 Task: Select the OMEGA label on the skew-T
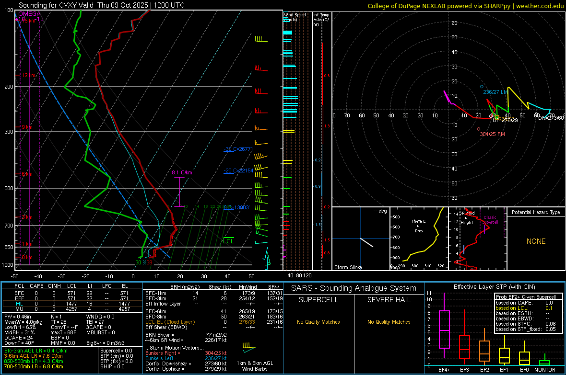(30, 14)
